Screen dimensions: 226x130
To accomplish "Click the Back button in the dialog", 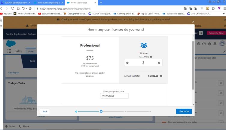I will point(45,111).
